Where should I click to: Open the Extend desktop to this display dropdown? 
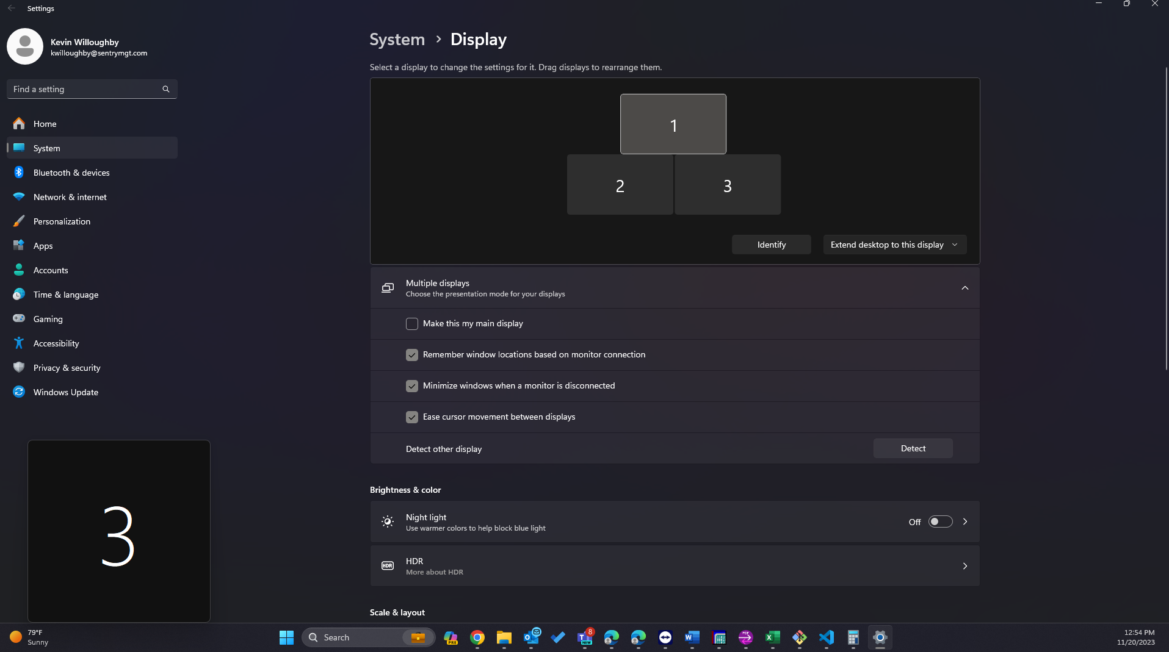894,245
